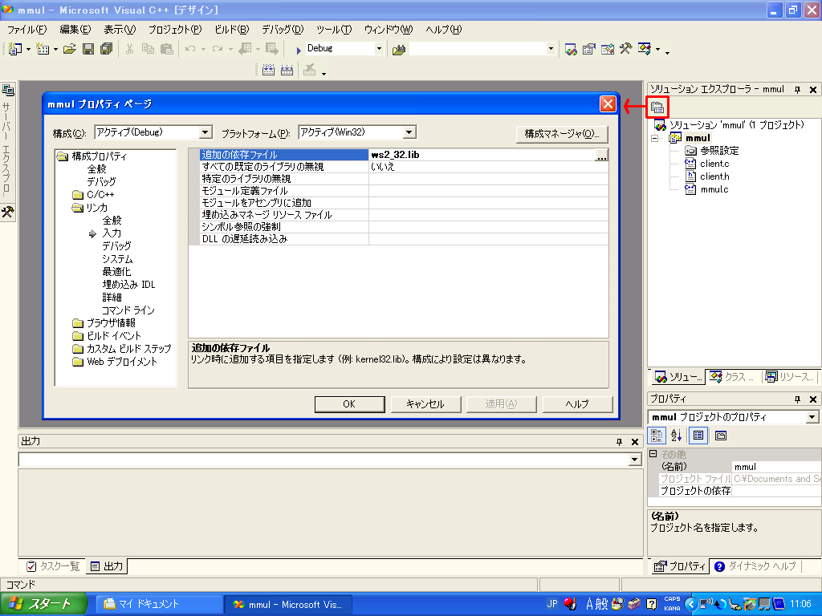Click the キャンセル button
Screen dimensions: 822x616
pos(425,404)
